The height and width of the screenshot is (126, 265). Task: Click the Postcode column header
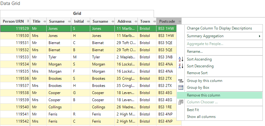pyautogui.click(x=169, y=21)
